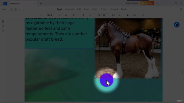
Task: Expand the brightness mode dropdown arrow
Action: click(76, 15)
